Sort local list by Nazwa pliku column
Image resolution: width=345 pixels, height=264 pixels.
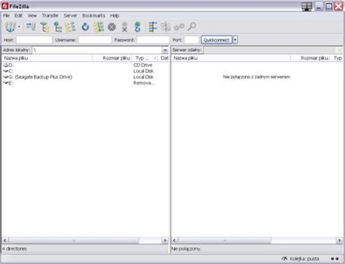pos(47,58)
